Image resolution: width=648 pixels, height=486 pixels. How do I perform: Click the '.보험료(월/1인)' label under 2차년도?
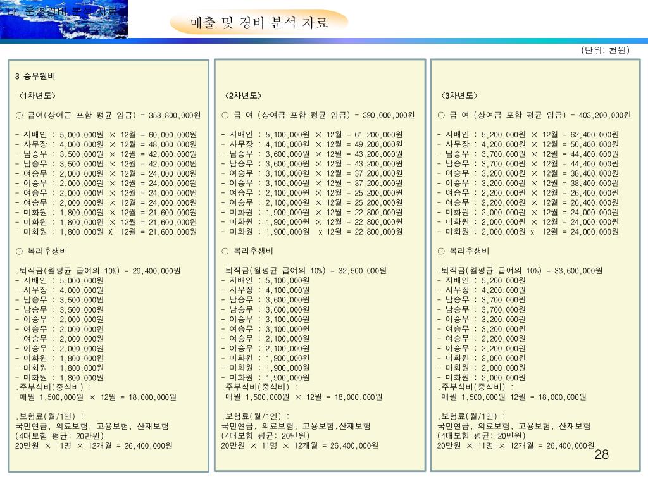point(255,416)
